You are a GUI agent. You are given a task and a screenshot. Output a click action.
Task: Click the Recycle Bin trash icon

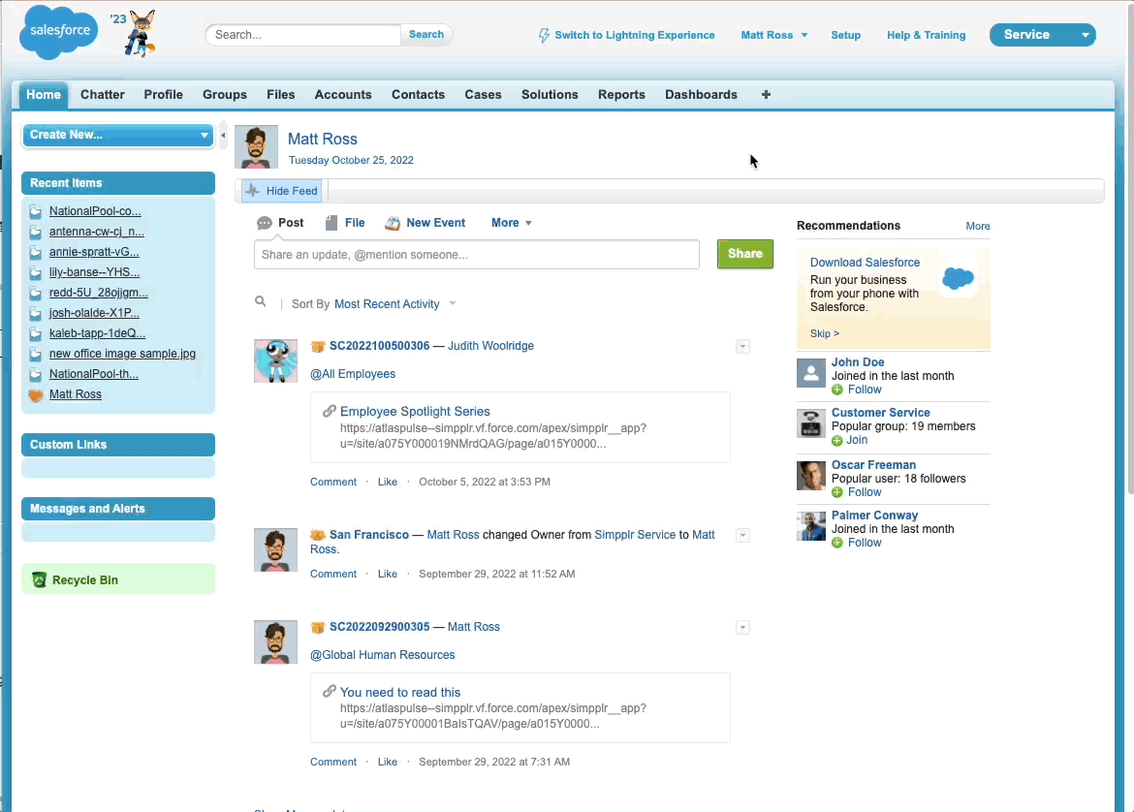tap(39, 579)
